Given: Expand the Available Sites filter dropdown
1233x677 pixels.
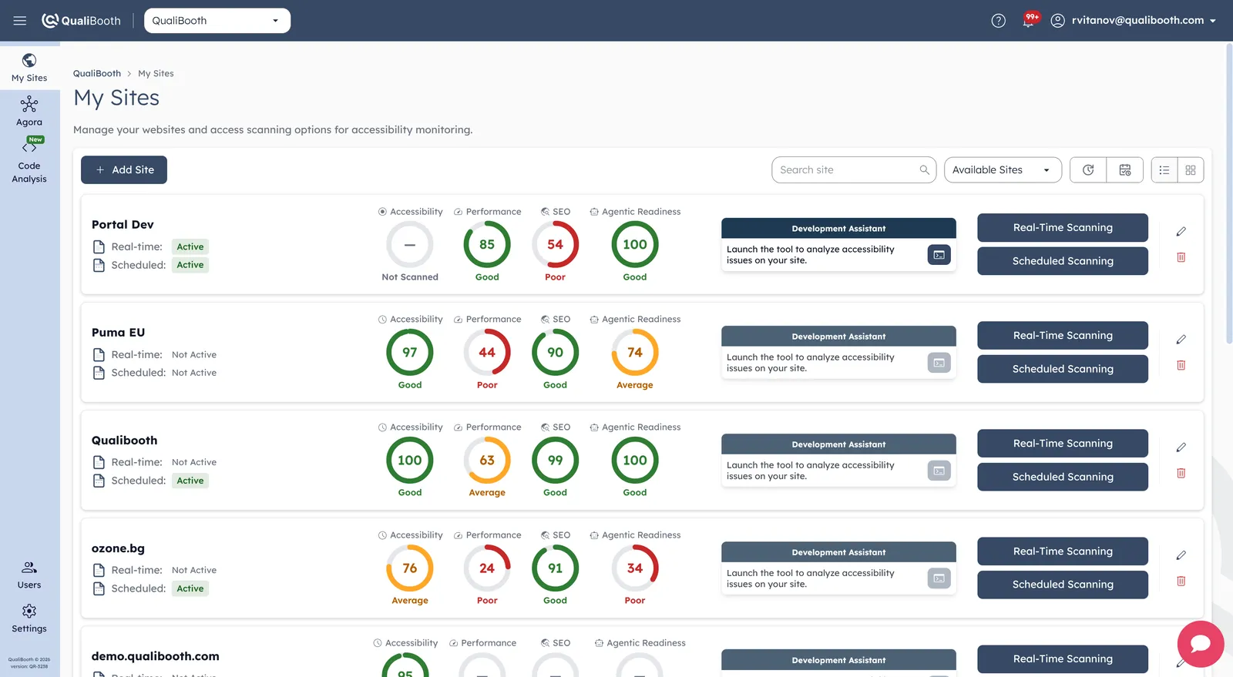Looking at the screenshot, I should [1003, 170].
